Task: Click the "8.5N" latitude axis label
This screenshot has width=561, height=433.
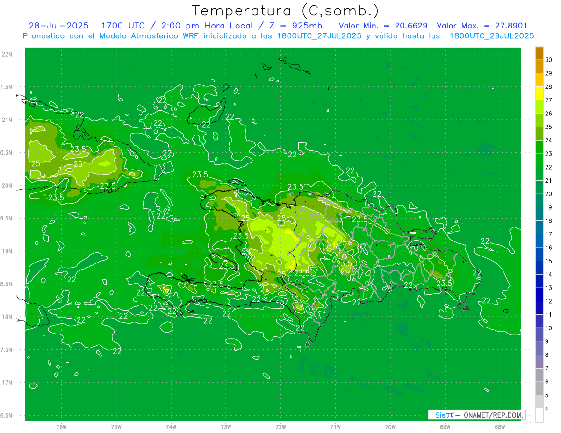Action: click(7, 284)
